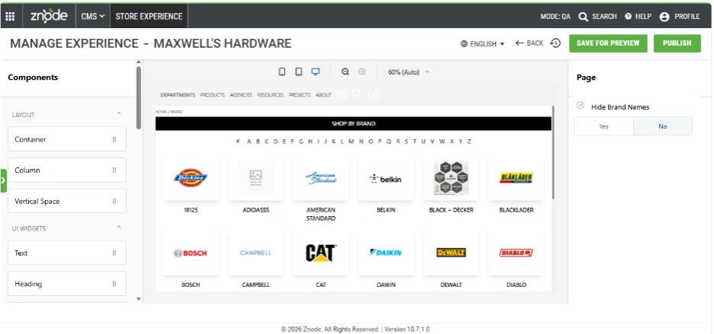Select the Container component

tap(67, 139)
